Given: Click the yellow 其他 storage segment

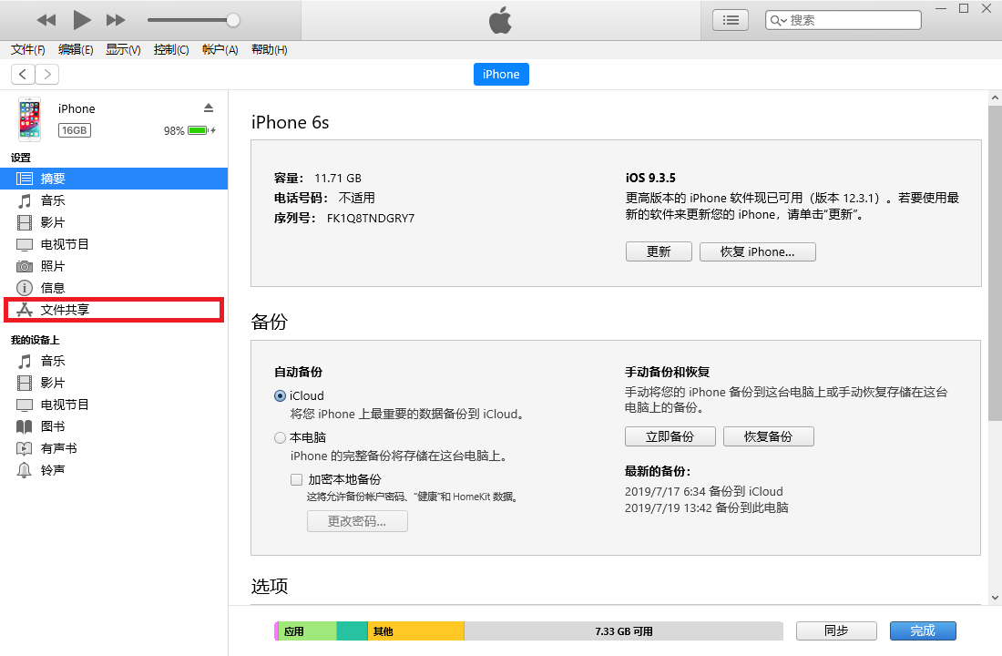Looking at the screenshot, I should (416, 631).
